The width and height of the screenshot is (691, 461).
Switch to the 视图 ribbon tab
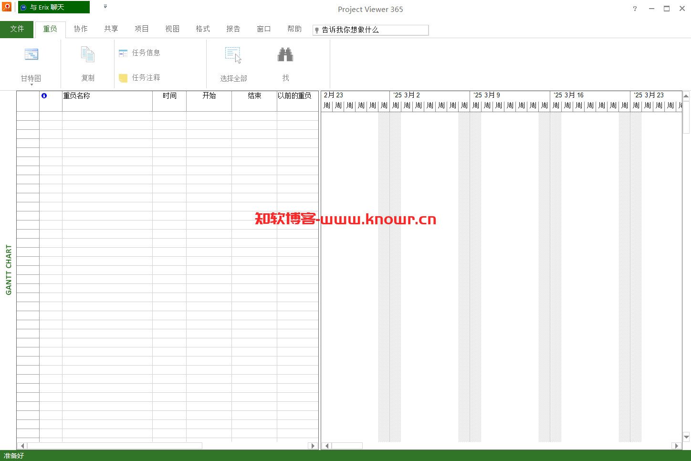172,29
